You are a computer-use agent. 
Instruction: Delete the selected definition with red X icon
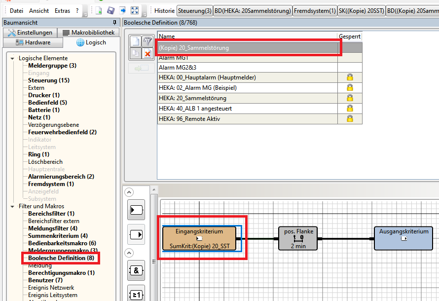click(x=147, y=53)
